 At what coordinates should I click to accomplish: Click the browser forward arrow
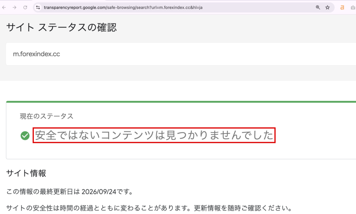click(15, 8)
